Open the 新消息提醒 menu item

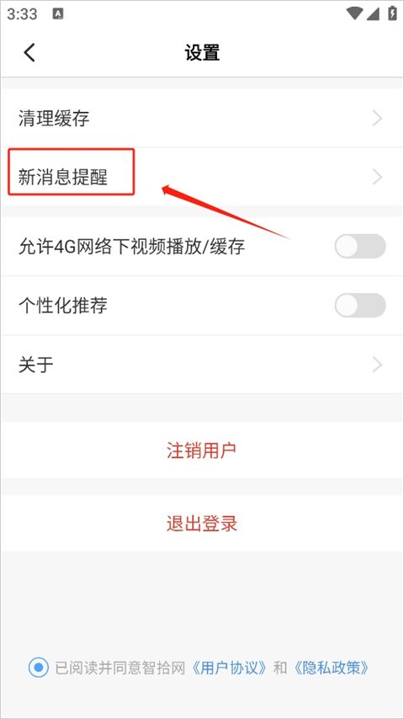(202, 177)
